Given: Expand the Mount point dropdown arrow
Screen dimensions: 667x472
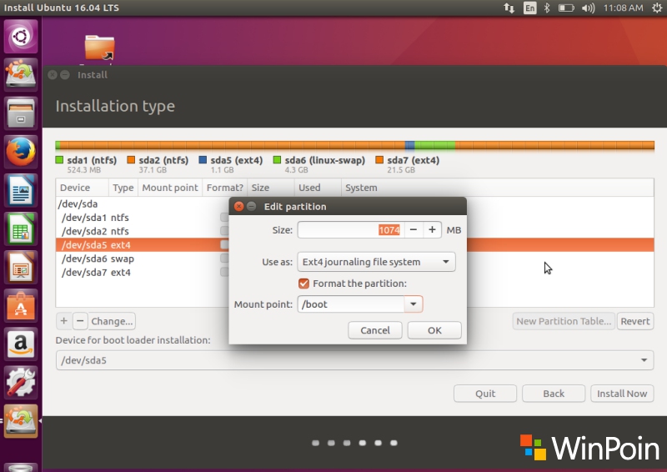Looking at the screenshot, I should point(413,304).
